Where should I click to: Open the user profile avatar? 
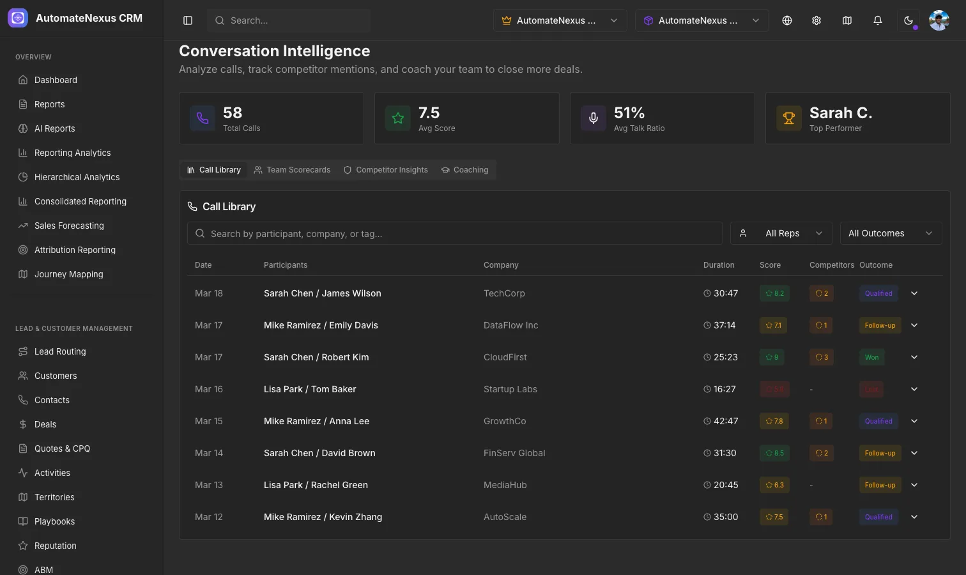click(x=939, y=20)
